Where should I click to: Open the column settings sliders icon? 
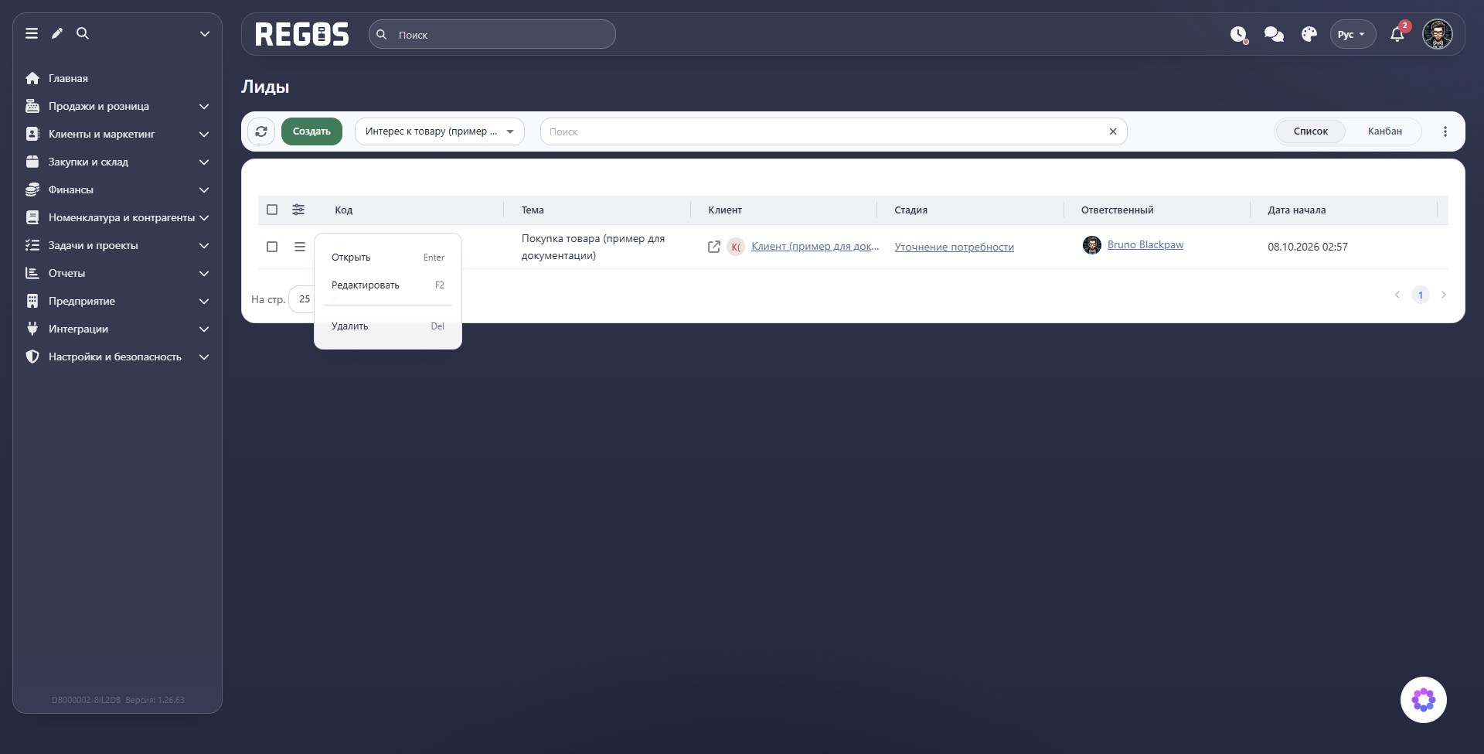298,210
